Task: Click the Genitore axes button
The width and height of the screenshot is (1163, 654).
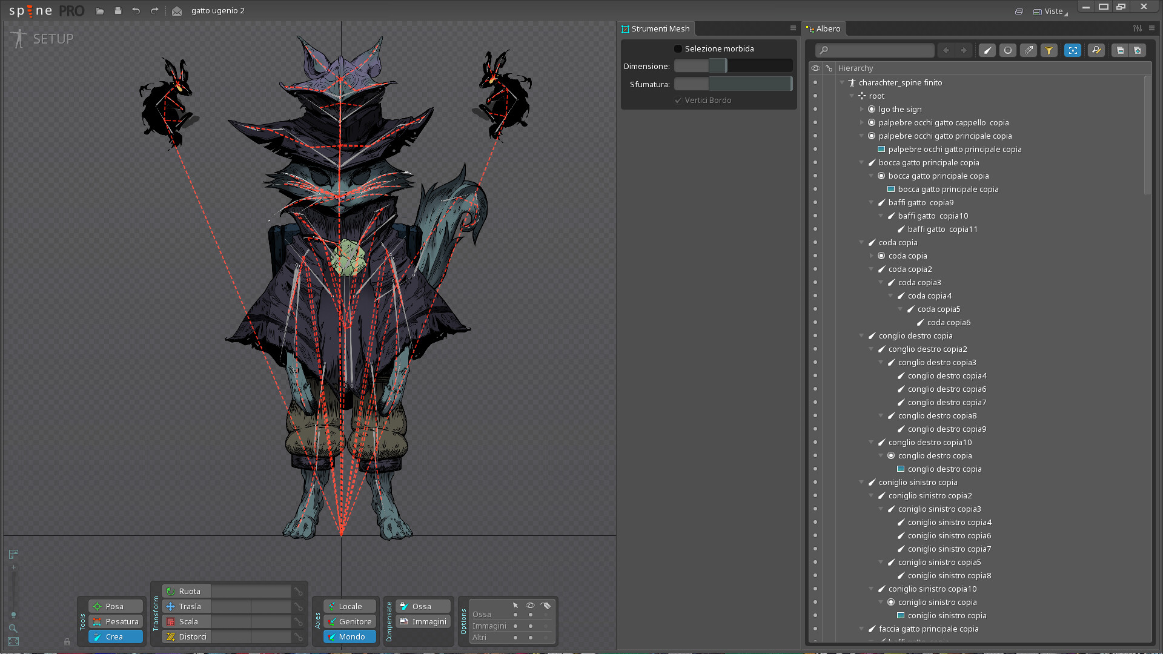Action: point(349,621)
